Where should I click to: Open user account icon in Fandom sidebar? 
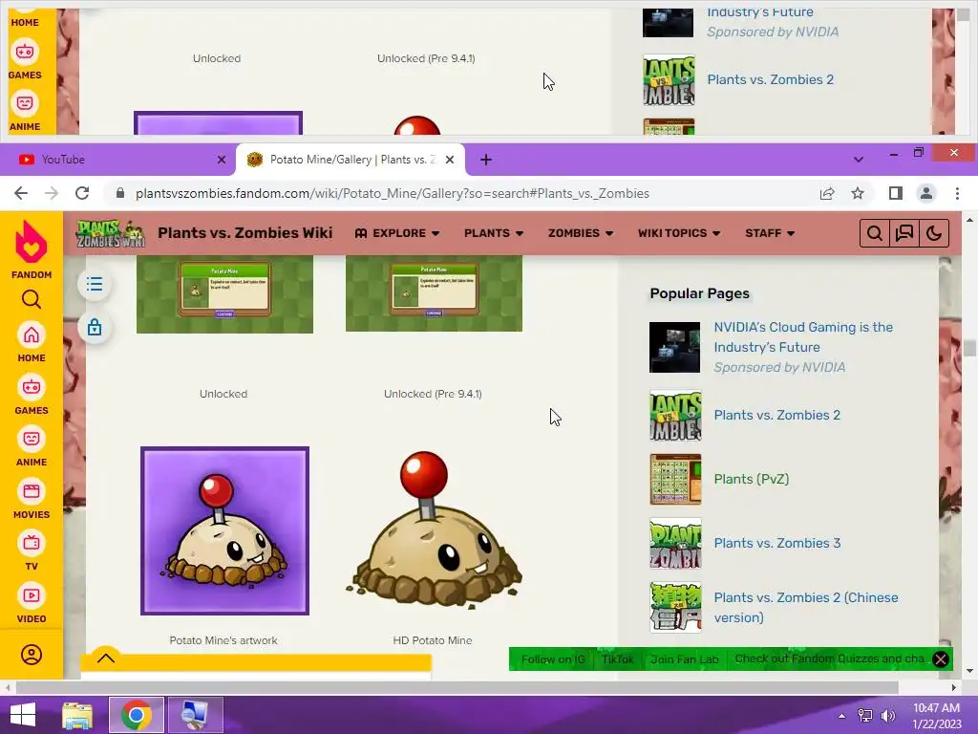(x=32, y=655)
